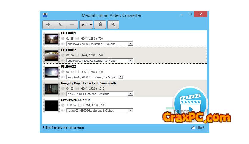Click the speaker icon for FILE0089
Image resolution: width=249 pixels, height=144 pixels.
coord(63,44)
